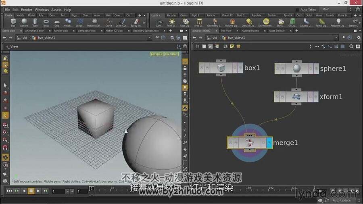Select the Draw Curve shelf tool

pyautogui.click(x=121, y=23)
